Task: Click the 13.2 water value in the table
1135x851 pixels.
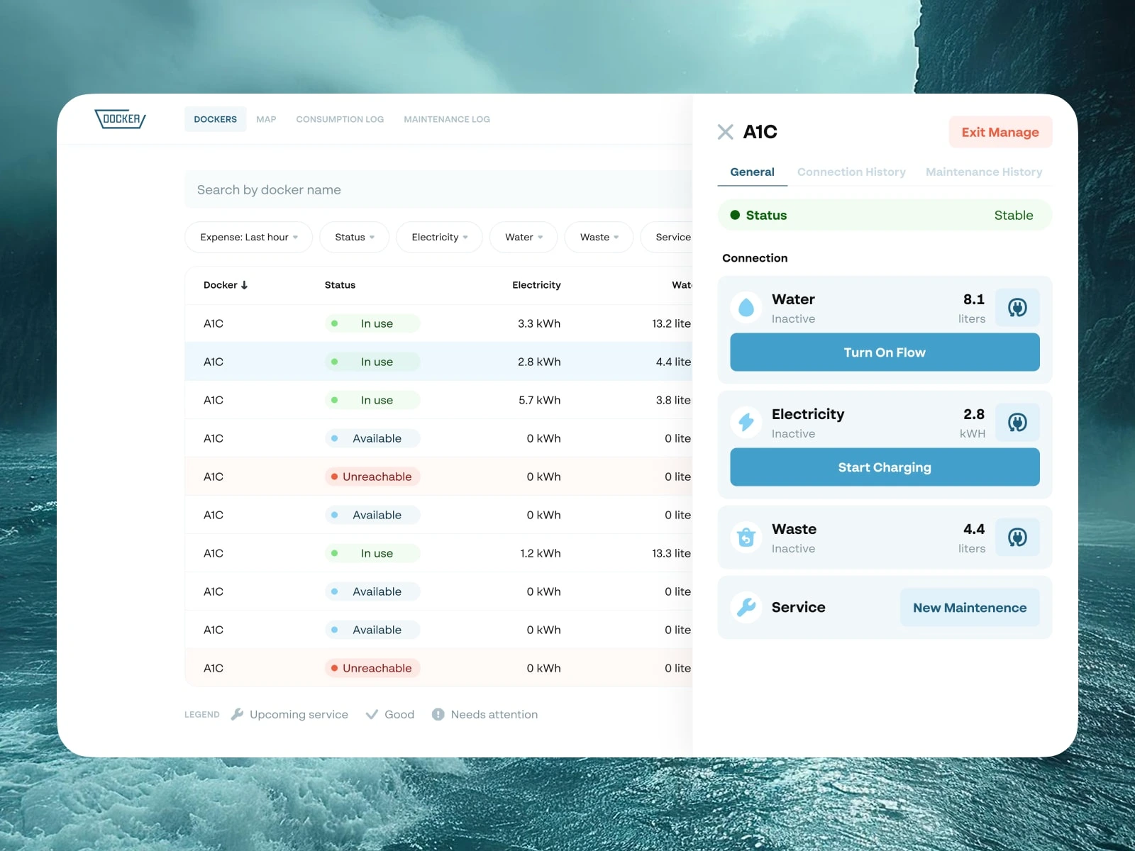Action: (671, 323)
